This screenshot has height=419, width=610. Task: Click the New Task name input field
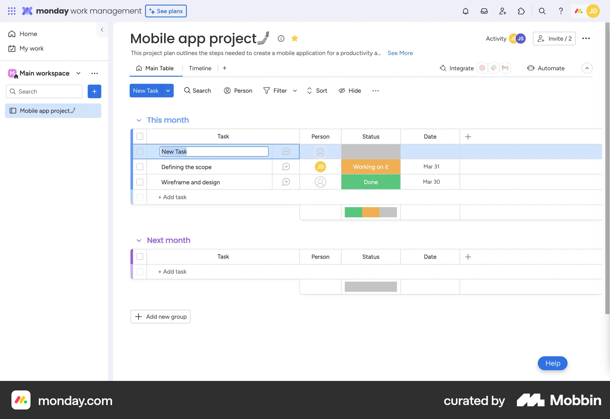214,151
